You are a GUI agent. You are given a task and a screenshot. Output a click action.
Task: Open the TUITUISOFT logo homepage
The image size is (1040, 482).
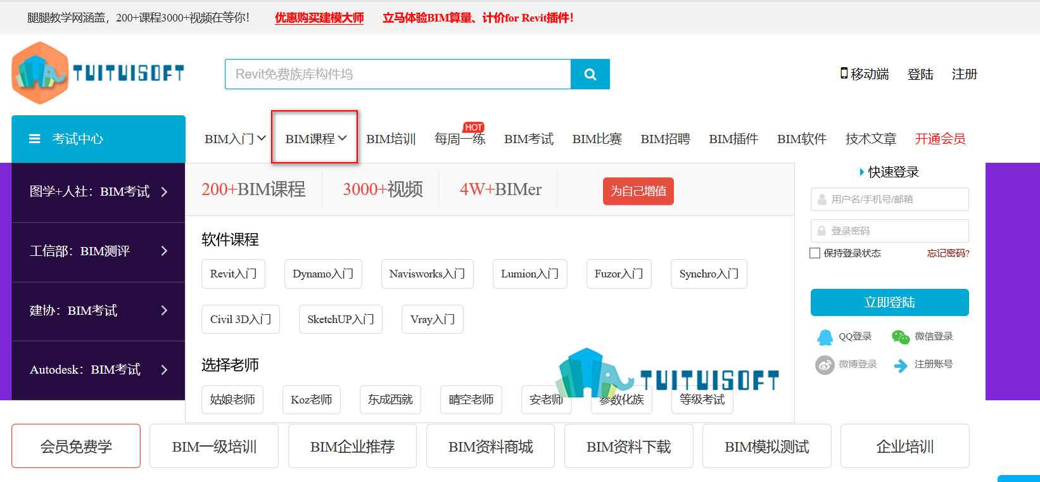pos(98,73)
